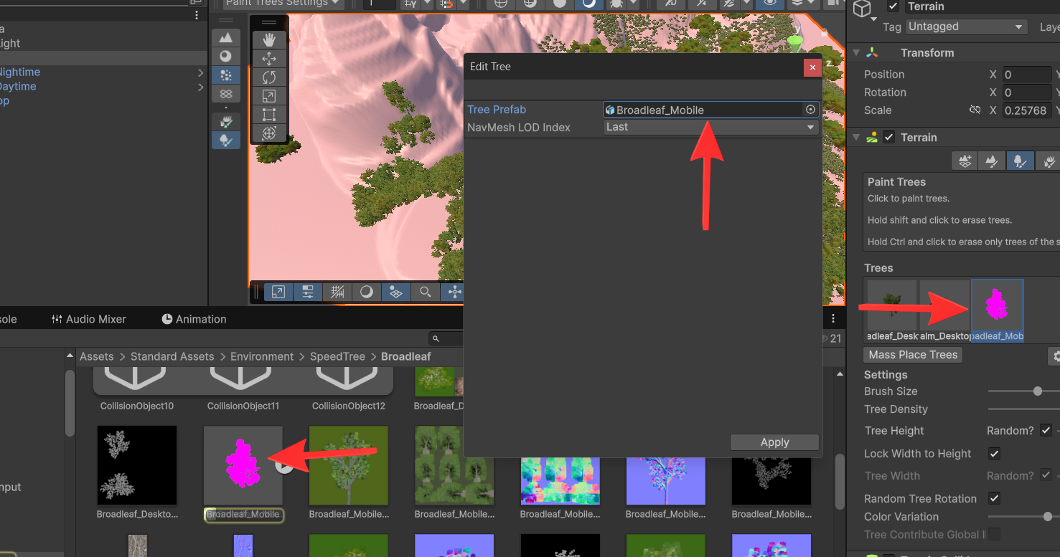Screen dimensions: 1060x557
Task: Collapse the Transform component section
Action: tap(856, 53)
